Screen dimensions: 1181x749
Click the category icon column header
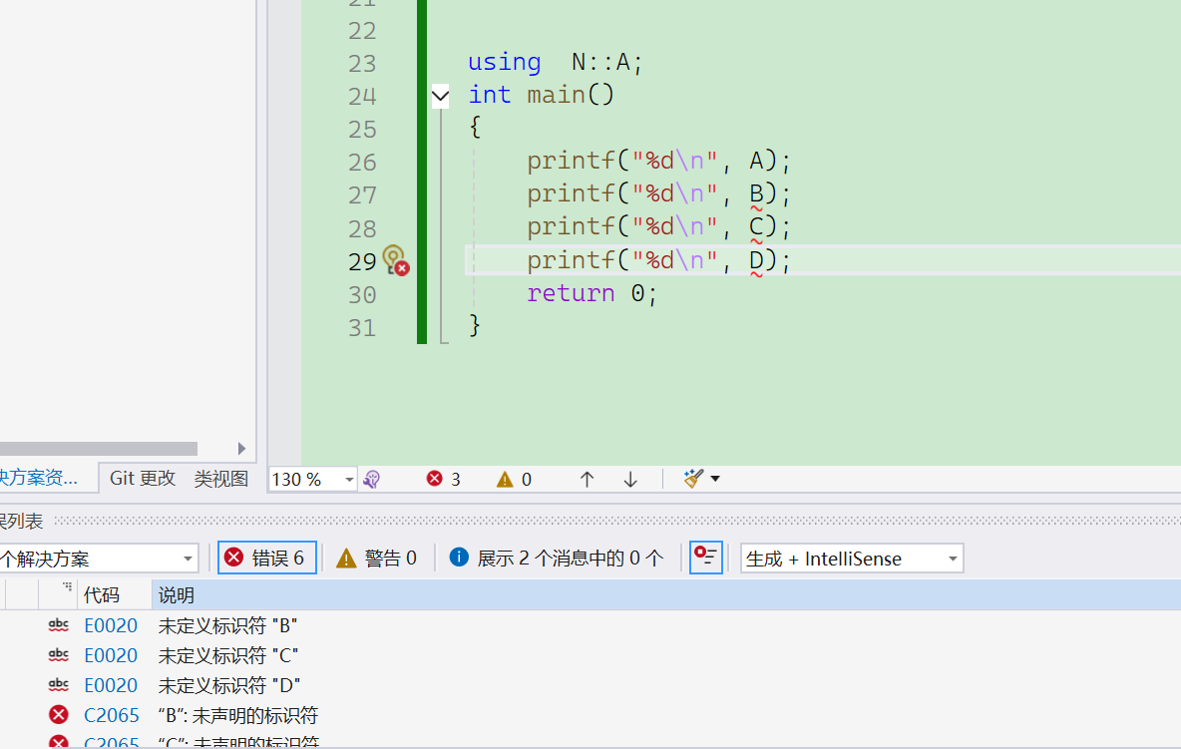pos(57,595)
